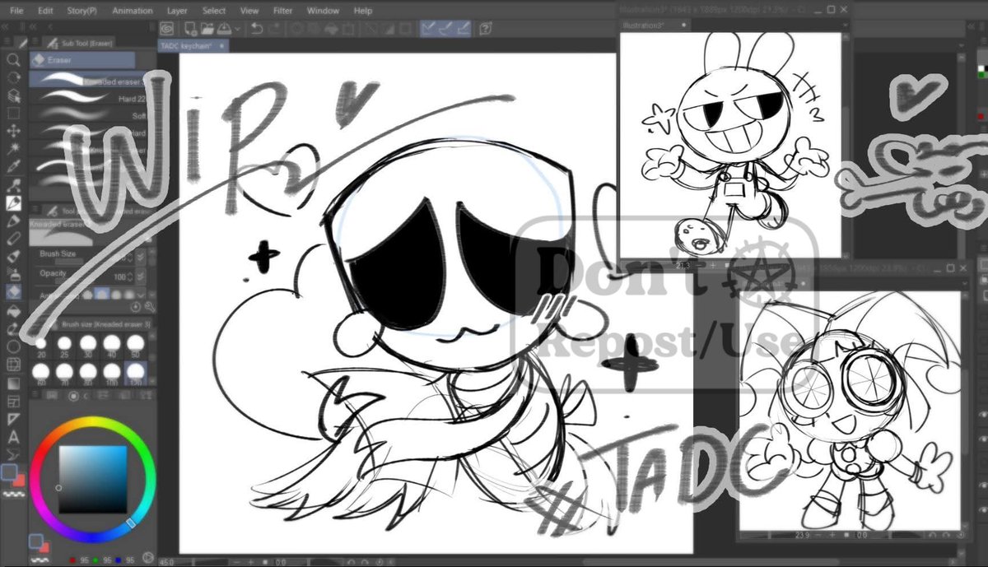
Task: Select the Figure ellipse tool
Action: tap(13, 346)
